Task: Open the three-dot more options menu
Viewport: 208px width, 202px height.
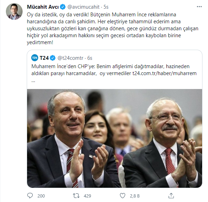Action: [x=199, y=7]
